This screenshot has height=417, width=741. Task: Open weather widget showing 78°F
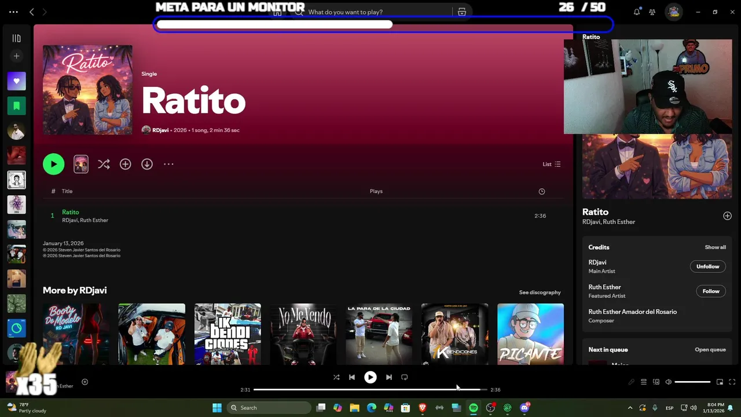tap(27, 408)
